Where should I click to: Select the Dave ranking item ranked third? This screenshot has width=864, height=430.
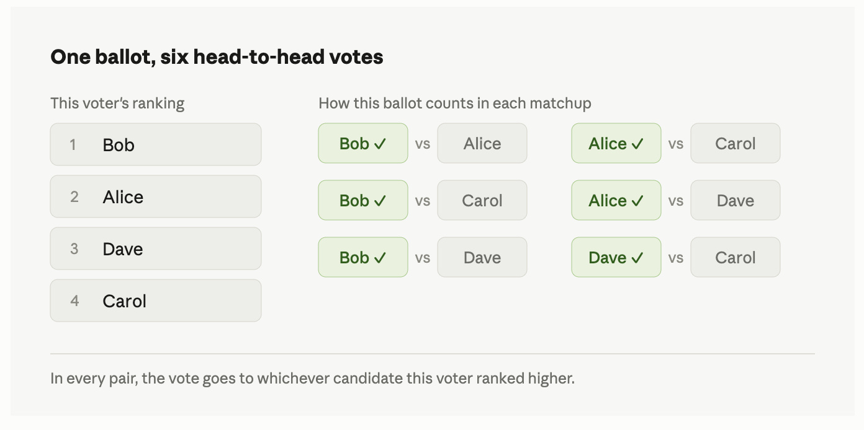coord(156,248)
